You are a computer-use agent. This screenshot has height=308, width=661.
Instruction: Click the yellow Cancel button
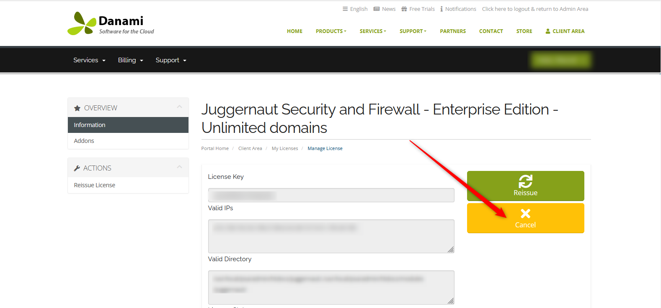tap(526, 218)
